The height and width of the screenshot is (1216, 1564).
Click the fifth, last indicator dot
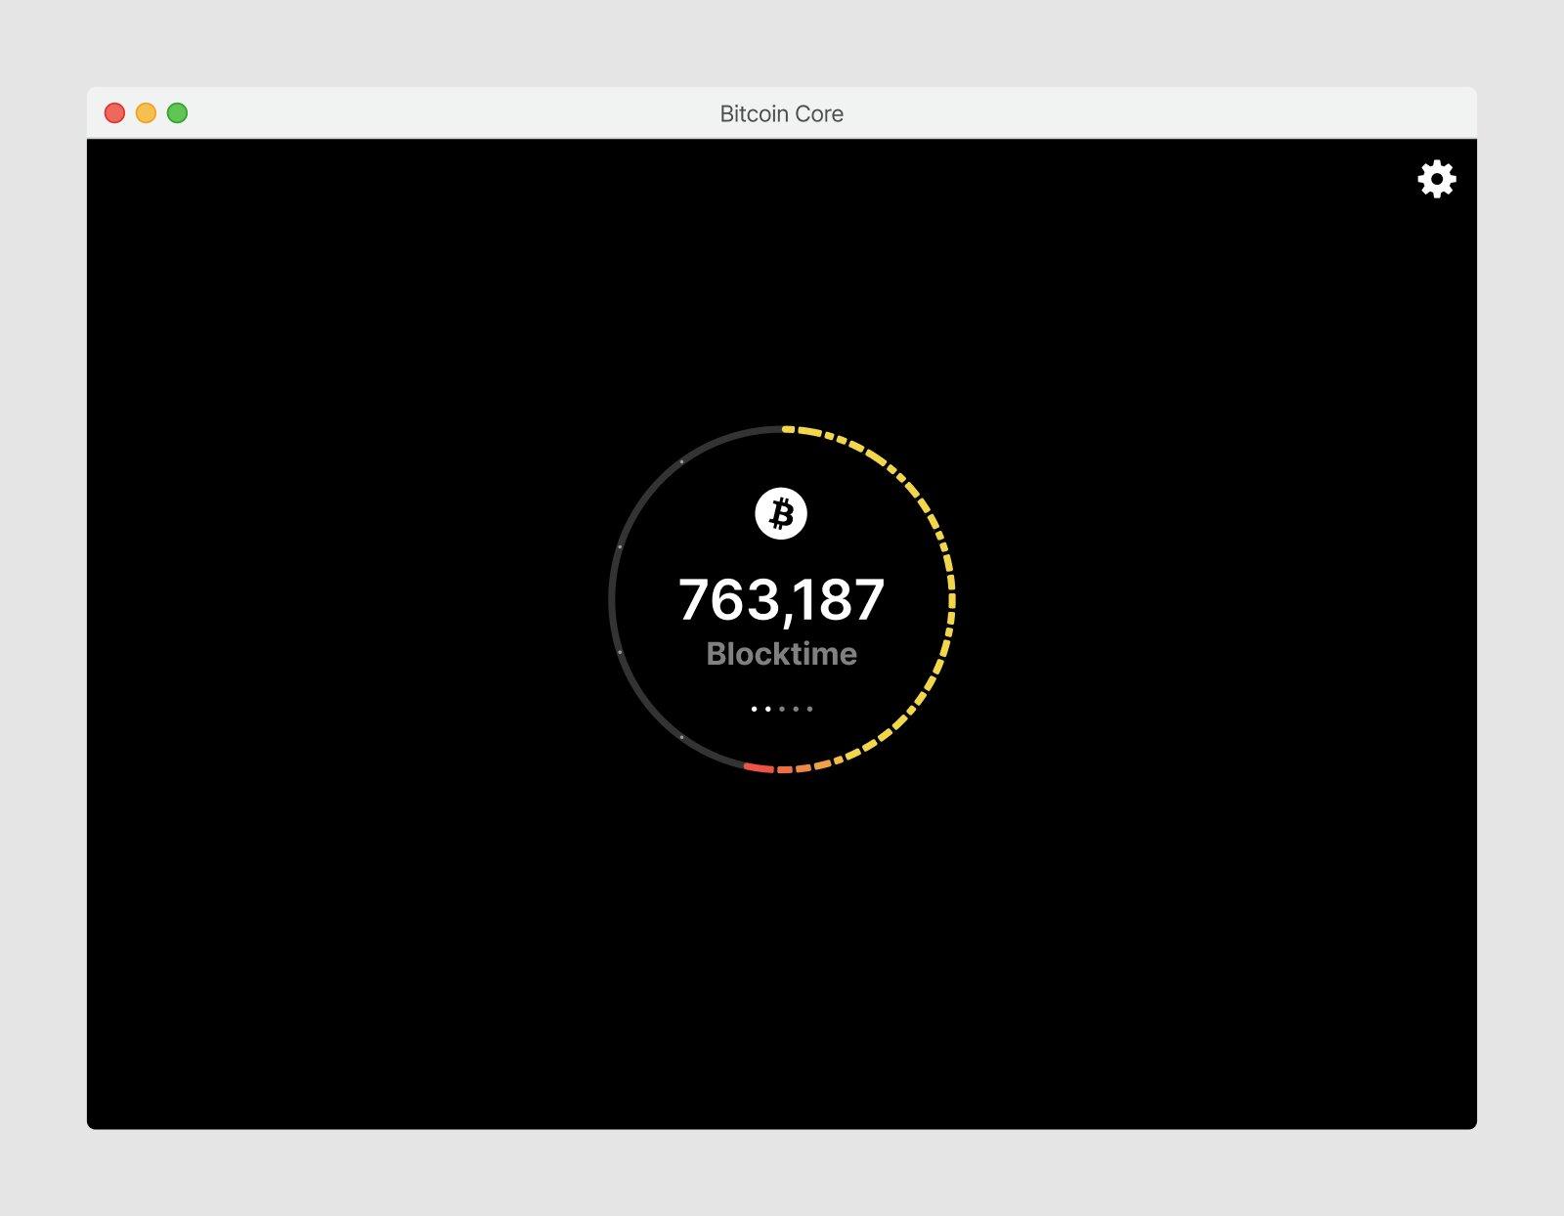pyautogui.click(x=809, y=709)
